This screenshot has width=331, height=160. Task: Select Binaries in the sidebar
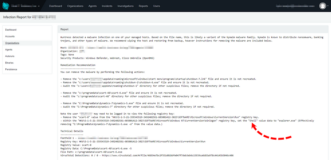point(27,63)
